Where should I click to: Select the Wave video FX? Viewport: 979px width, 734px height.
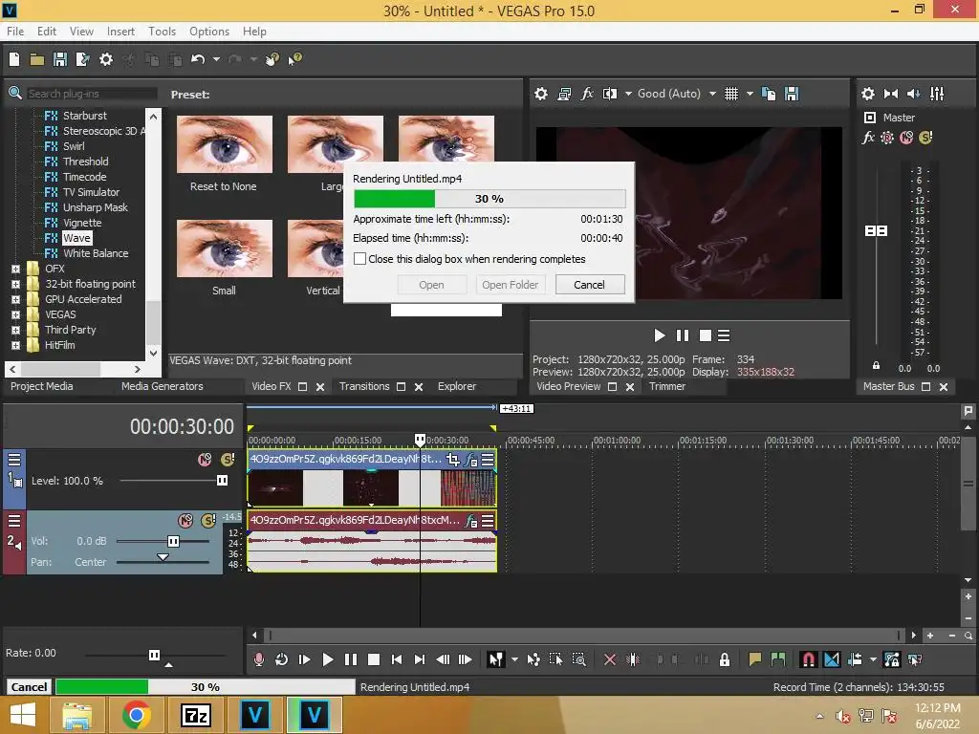(x=76, y=238)
